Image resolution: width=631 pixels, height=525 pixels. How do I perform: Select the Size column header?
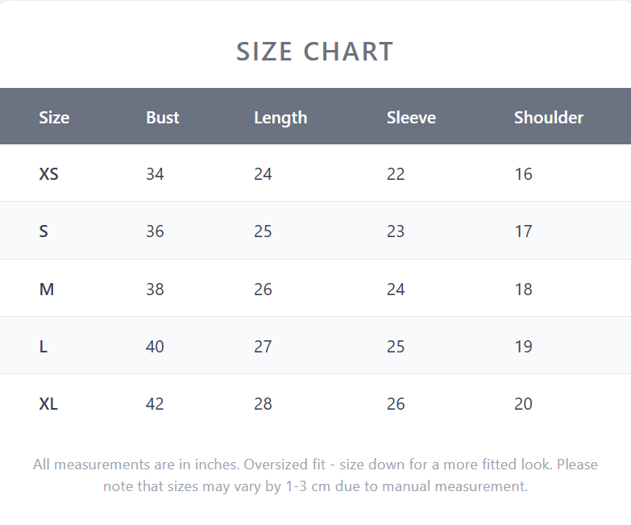(54, 118)
